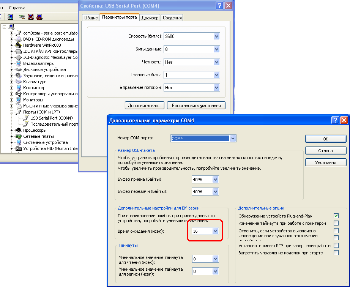Click the JCI-Diagnostic MediaLayer diamond icon

pos(19,57)
